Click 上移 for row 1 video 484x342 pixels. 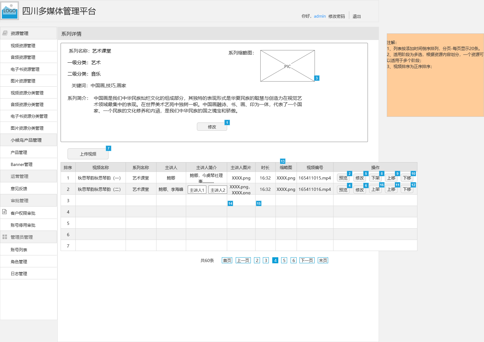click(x=391, y=178)
